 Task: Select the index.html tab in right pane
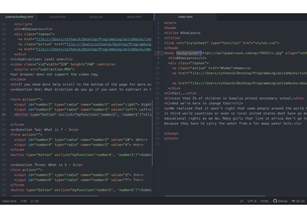click(x=185, y=17)
